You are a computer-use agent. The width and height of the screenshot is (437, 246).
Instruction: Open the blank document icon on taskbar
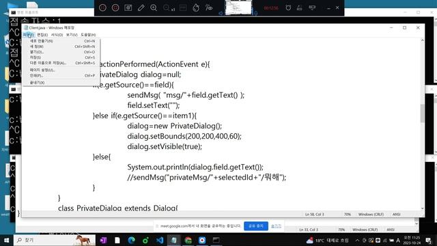[x=117, y=240]
